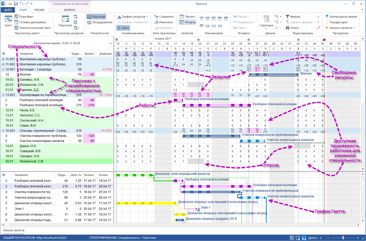Open quick access toolbar customize arrow

tap(32, 4)
